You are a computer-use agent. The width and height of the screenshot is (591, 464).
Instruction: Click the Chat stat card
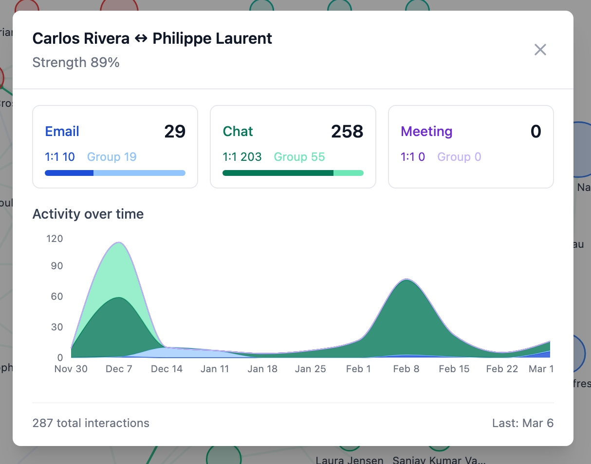[293, 146]
